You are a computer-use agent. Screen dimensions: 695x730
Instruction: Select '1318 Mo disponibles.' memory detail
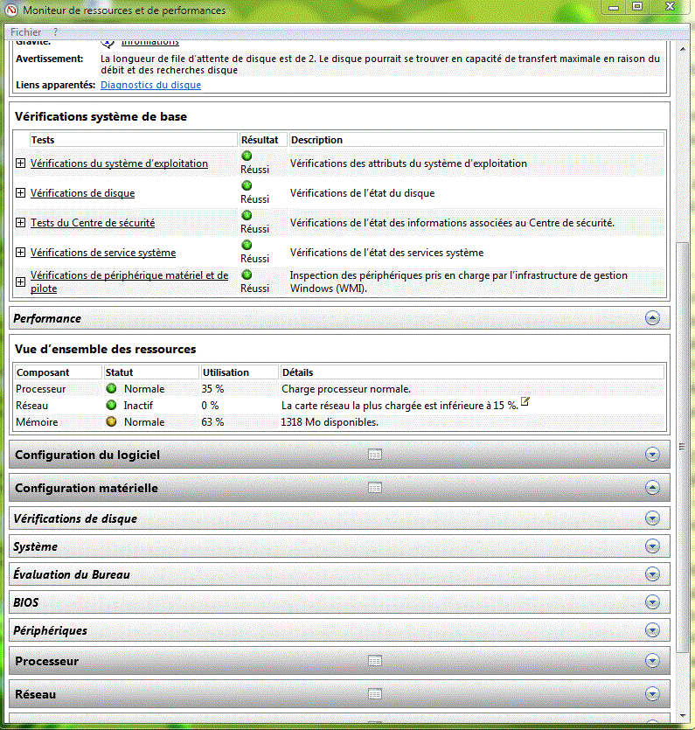[330, 422]
